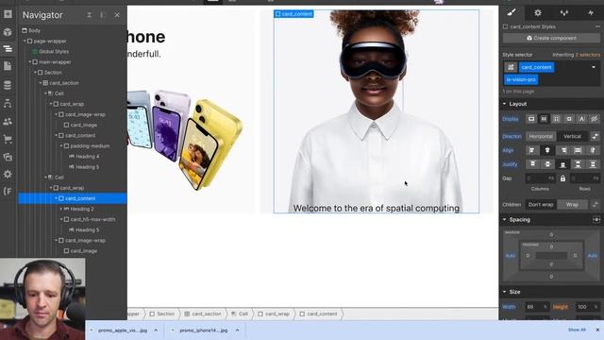
Task: Set flex direction to Vertical
Action: [x=572, y=136]
